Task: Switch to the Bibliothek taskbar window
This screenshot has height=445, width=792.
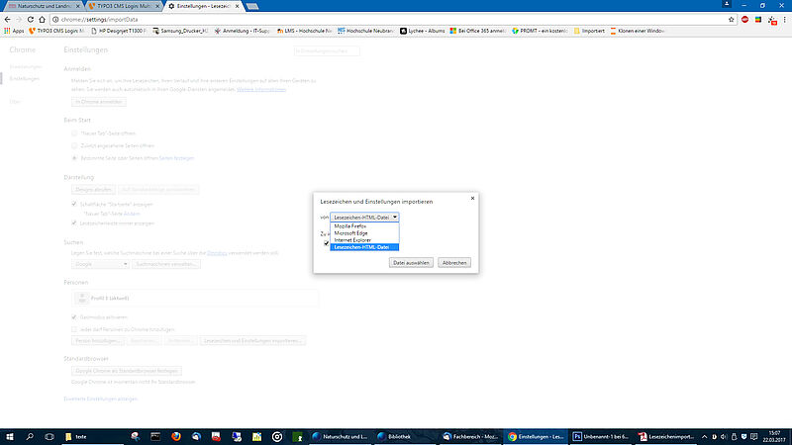Action: (x=406, y=436)
